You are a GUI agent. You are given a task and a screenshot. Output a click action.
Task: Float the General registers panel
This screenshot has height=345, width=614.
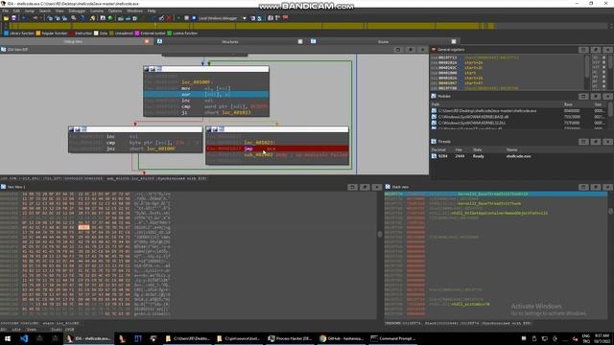click(x=595, y=50)
